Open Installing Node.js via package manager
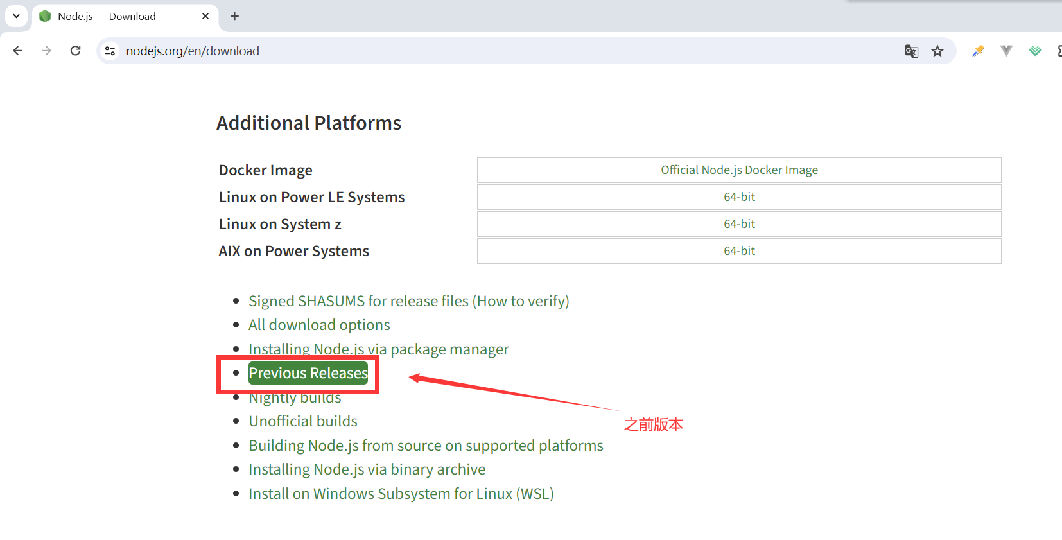The image size is (1062, 540). click(x=378, y=349)
